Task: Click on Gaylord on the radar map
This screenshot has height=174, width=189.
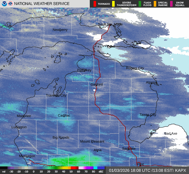Action: [x=96, y=84]
